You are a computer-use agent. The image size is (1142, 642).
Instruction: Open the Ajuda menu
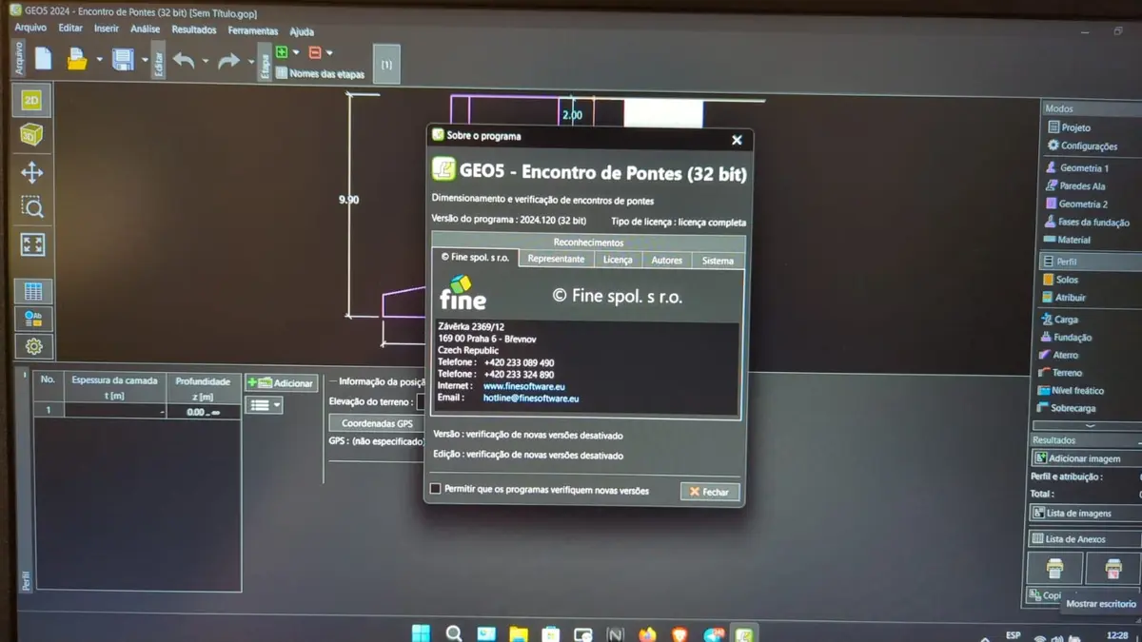click(x=302, y=32)
